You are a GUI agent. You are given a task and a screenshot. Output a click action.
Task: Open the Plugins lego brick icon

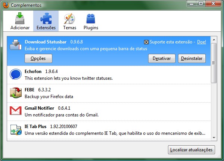tap(91, 19)
